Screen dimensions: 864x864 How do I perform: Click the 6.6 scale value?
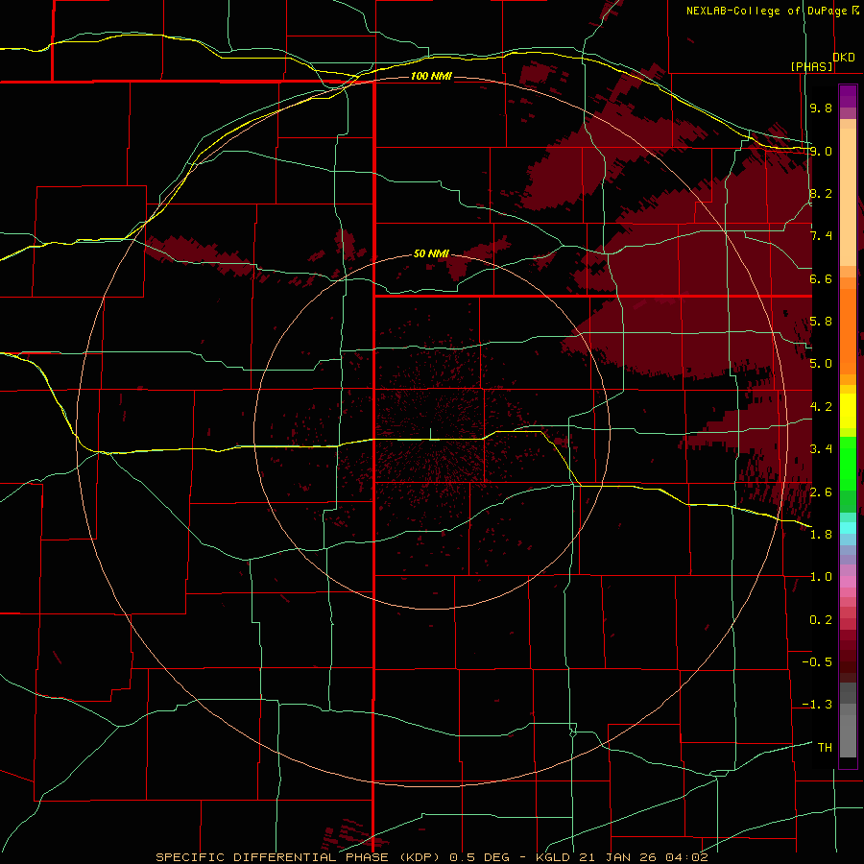coord(821,278)
